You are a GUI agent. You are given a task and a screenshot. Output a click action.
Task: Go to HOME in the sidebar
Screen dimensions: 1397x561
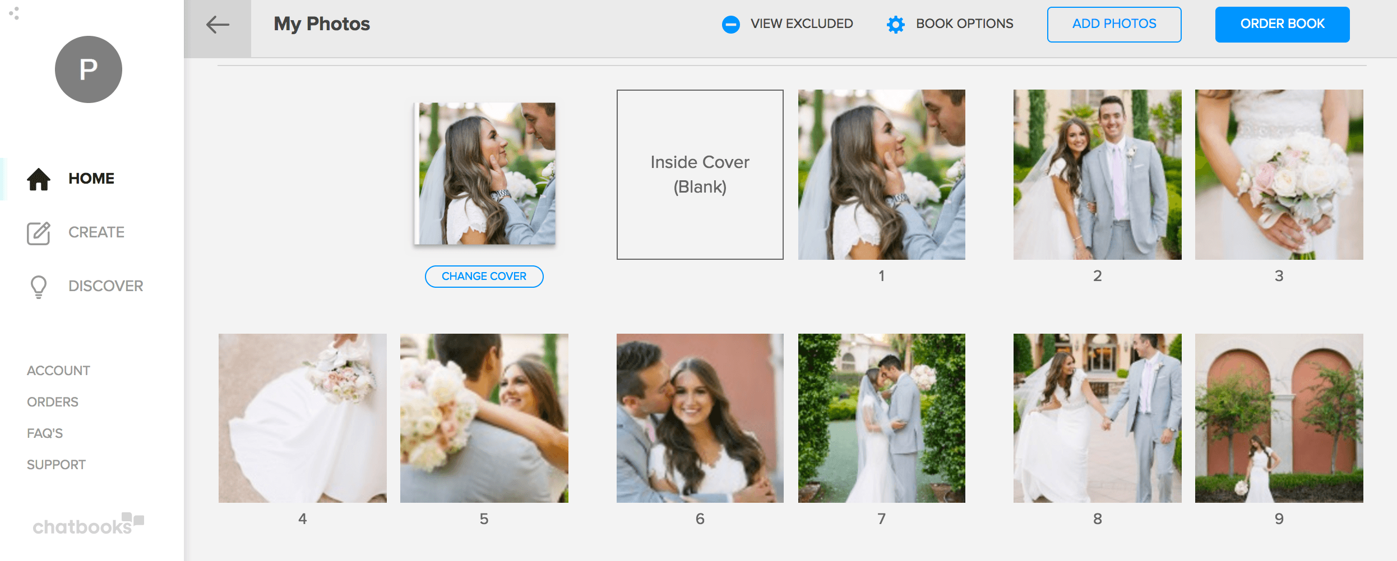pyautogui.click(x=91, y=179)
